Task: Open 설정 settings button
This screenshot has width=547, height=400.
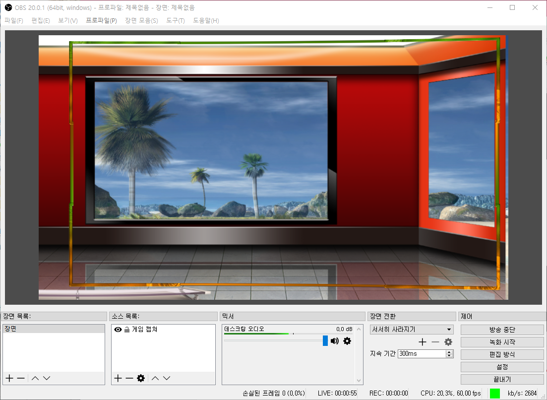Action: [x=502, y=367]
